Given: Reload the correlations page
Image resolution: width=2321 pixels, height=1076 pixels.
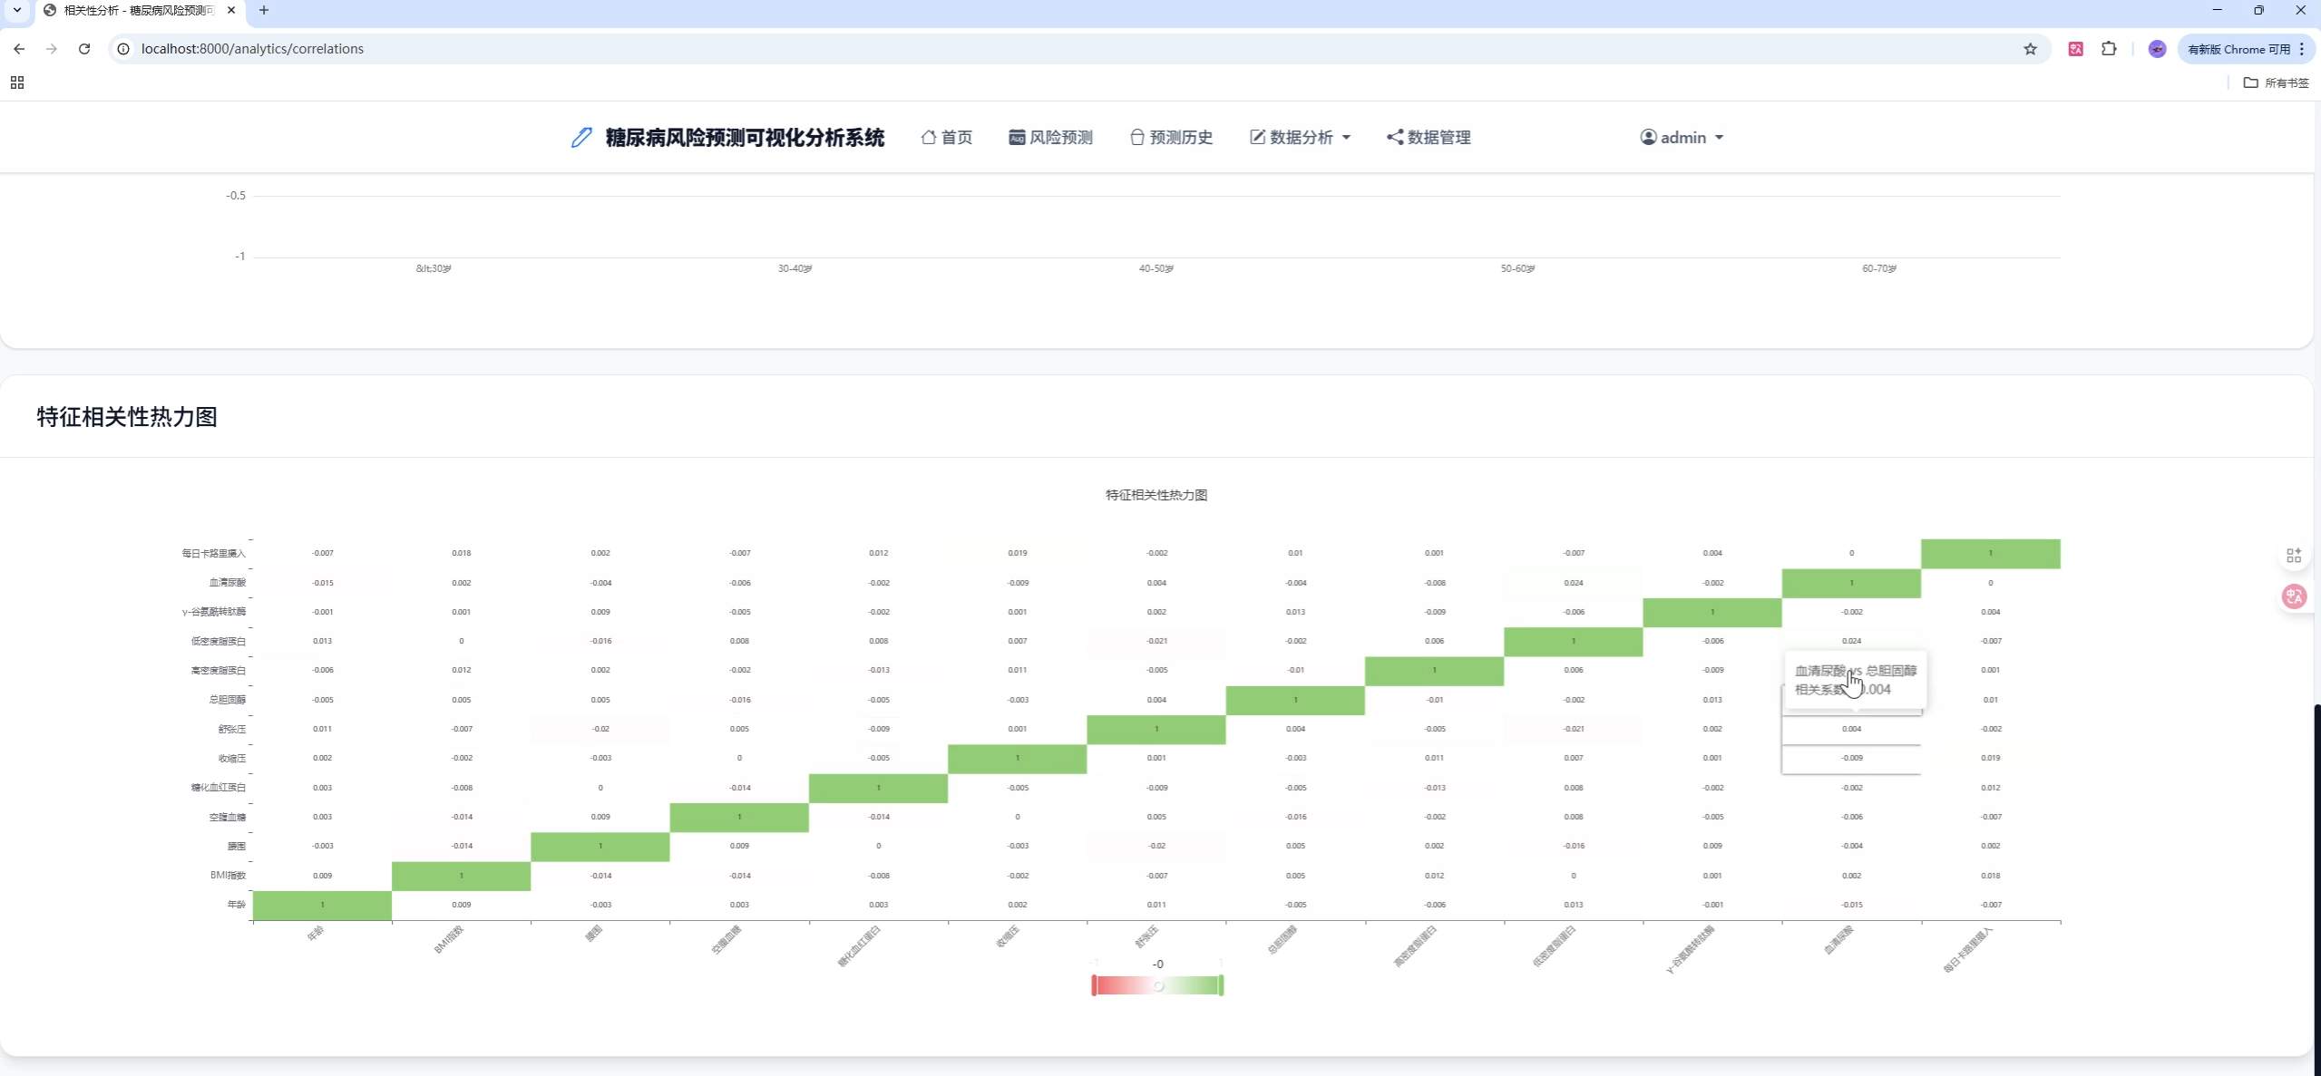Looking at the screenshot, I should 84,49.
